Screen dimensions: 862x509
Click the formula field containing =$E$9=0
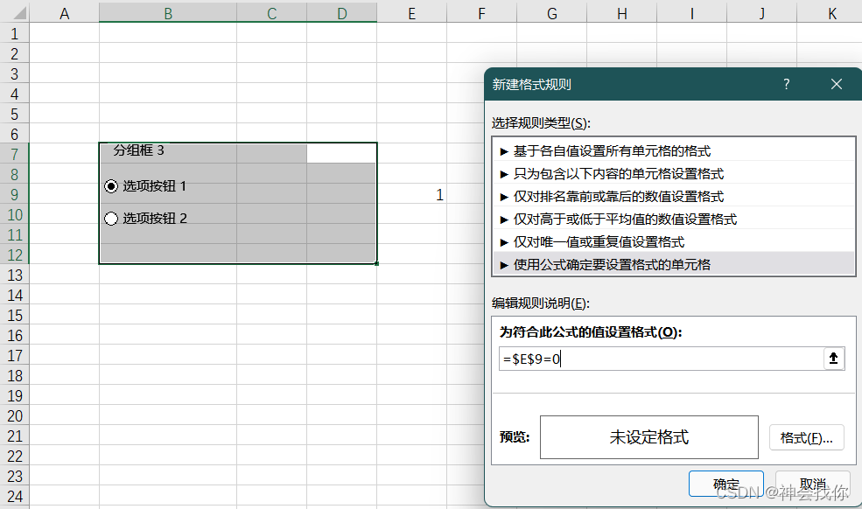coord(662,359)
